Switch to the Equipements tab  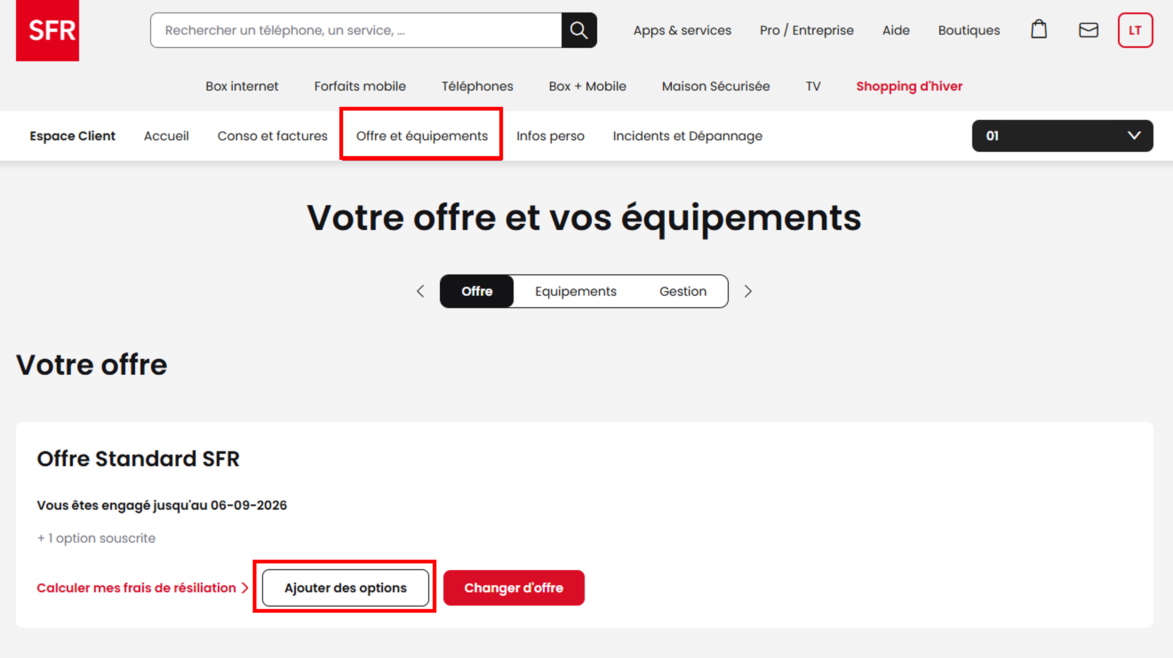[576, 291]
